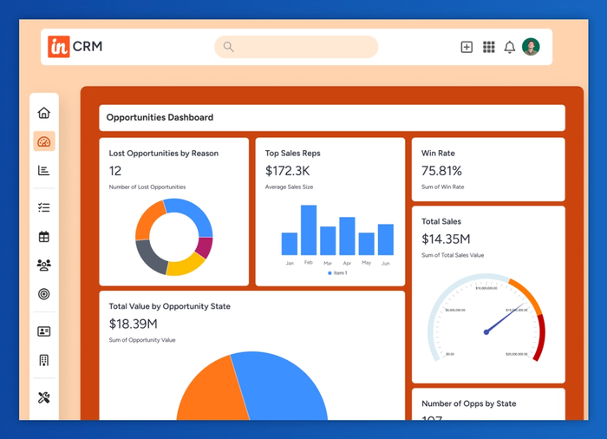
Task: Click the Jun bar in chart
Action: point(386,239)
